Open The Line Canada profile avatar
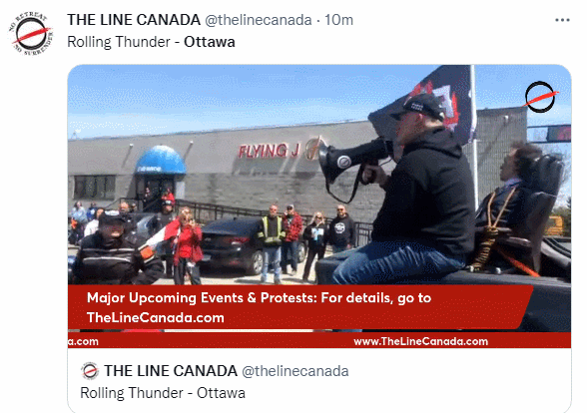 tap(31, 33)
